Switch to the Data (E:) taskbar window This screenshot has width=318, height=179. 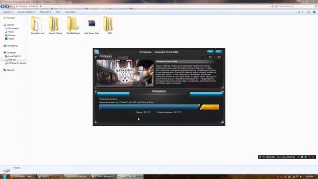(50, 177)
